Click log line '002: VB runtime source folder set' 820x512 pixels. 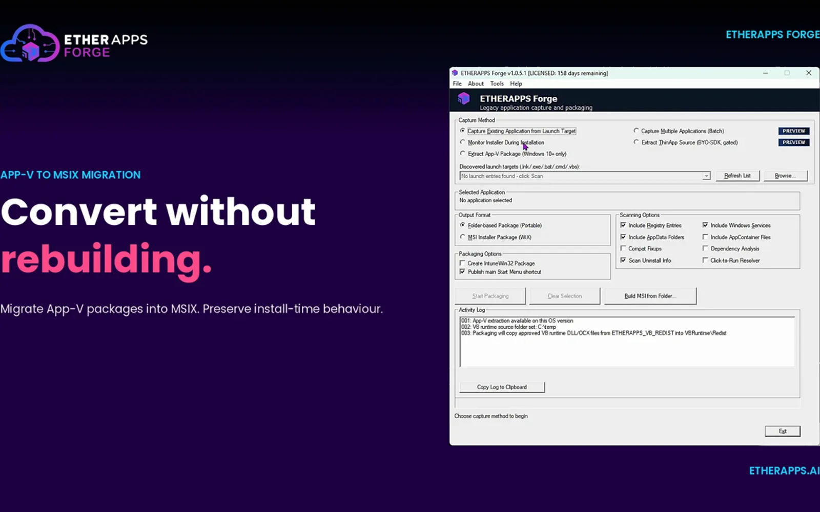pos(508,327)
